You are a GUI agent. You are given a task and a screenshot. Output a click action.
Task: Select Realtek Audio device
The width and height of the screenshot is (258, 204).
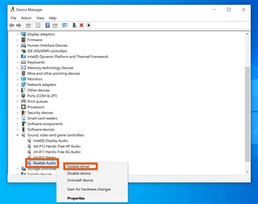[45, 163]
